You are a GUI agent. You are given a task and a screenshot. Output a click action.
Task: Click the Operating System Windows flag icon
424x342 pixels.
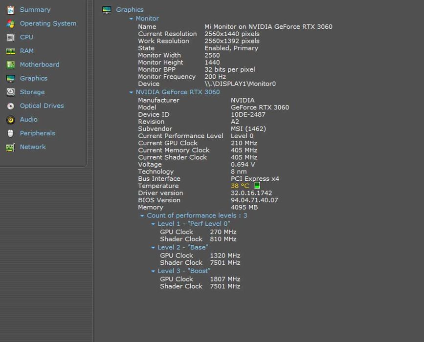(x=11, y=24)
